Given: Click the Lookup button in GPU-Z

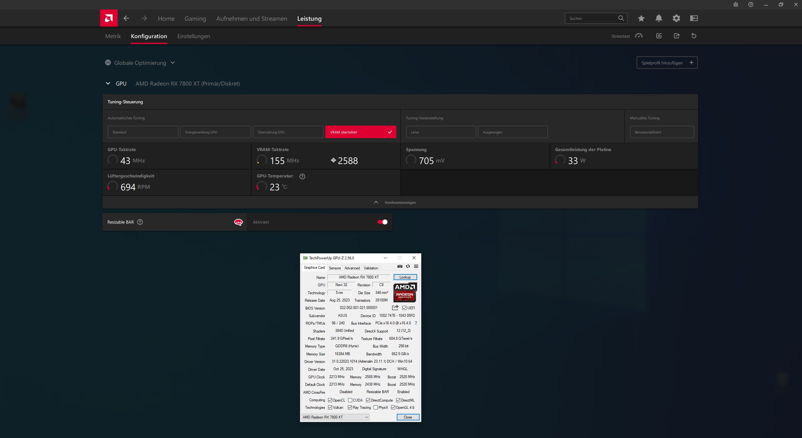Looking at the screenshot, I should click(405, 277).
